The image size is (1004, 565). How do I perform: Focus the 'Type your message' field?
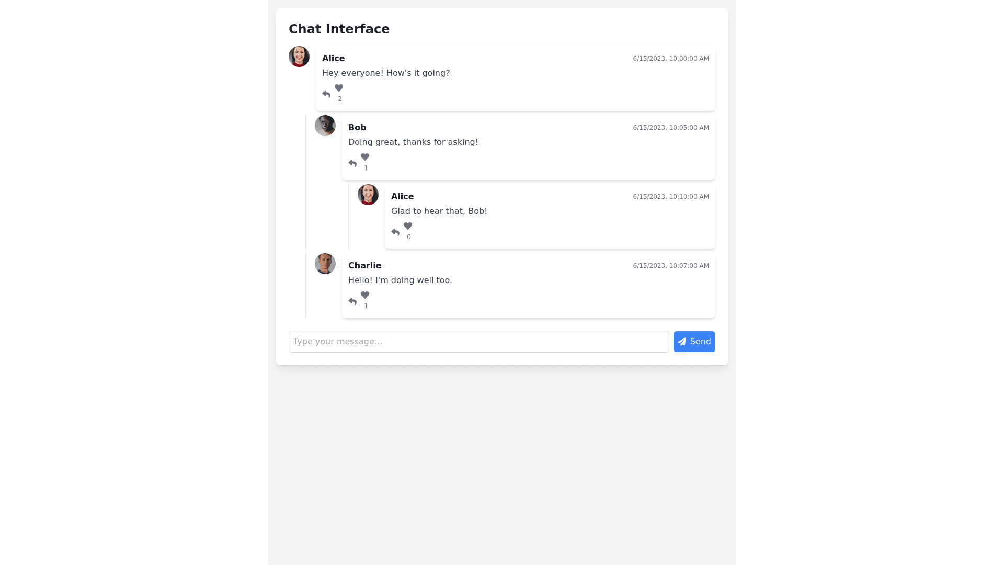[x=478, y=342]
